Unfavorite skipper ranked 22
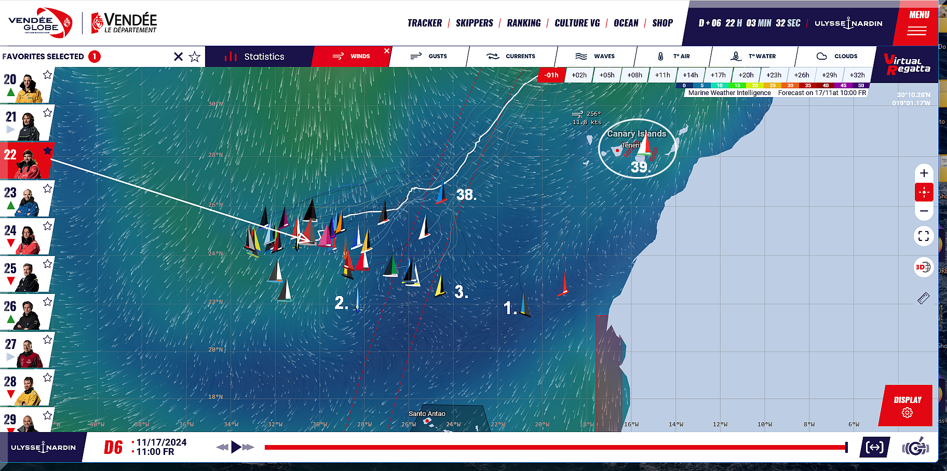 pyautogui.click(x=47, y=151)
